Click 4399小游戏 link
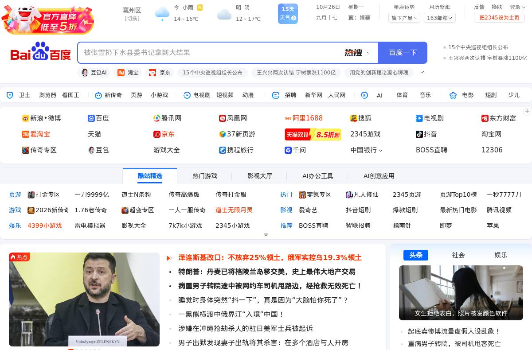Image resolution: width=532 pixels, height=350 pixels. point(45,226)
